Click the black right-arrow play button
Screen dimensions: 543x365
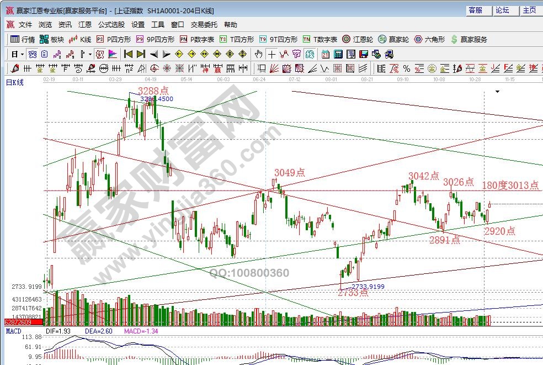pyautogui.click(x=166, y=54)
